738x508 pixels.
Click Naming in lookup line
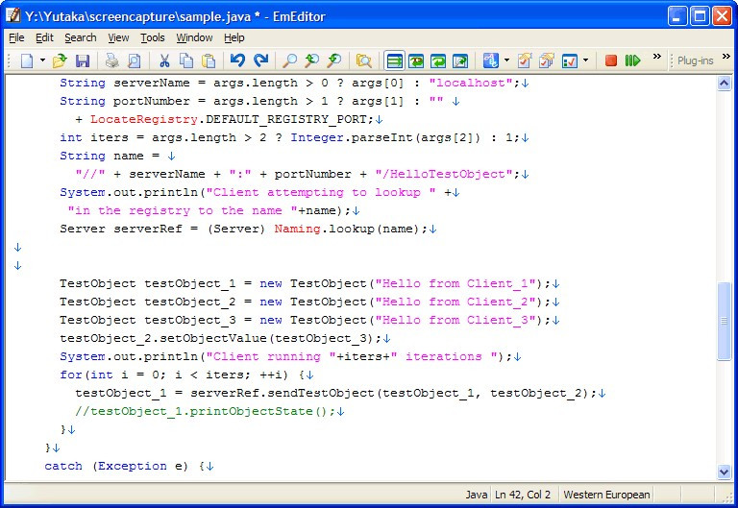pos(298,230)
